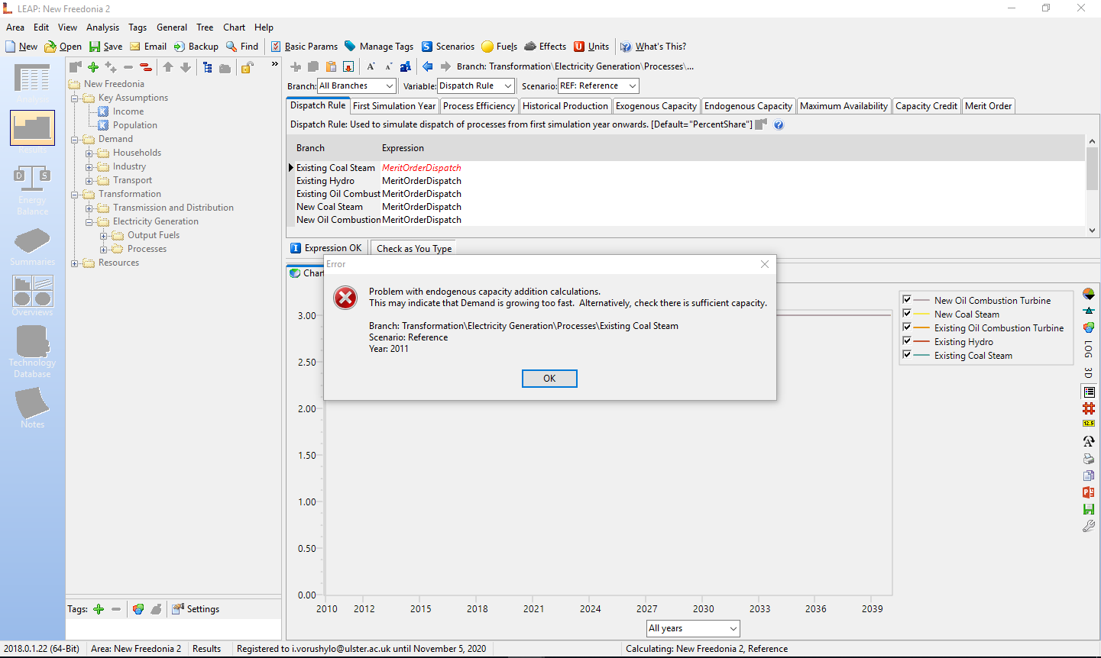1101x658 pixels.
Task: Expand the Industry tree node
Action: pos(89,166)
